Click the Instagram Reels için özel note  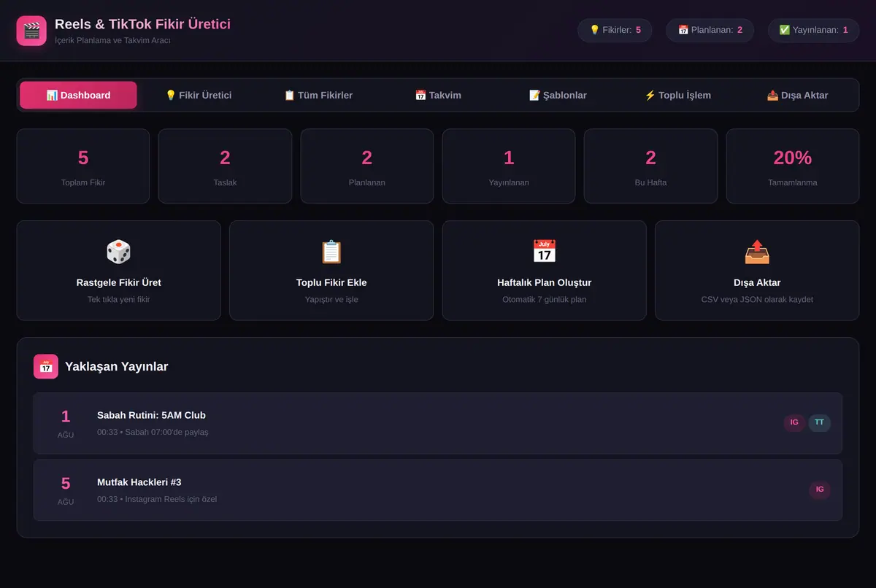[171, 499]
